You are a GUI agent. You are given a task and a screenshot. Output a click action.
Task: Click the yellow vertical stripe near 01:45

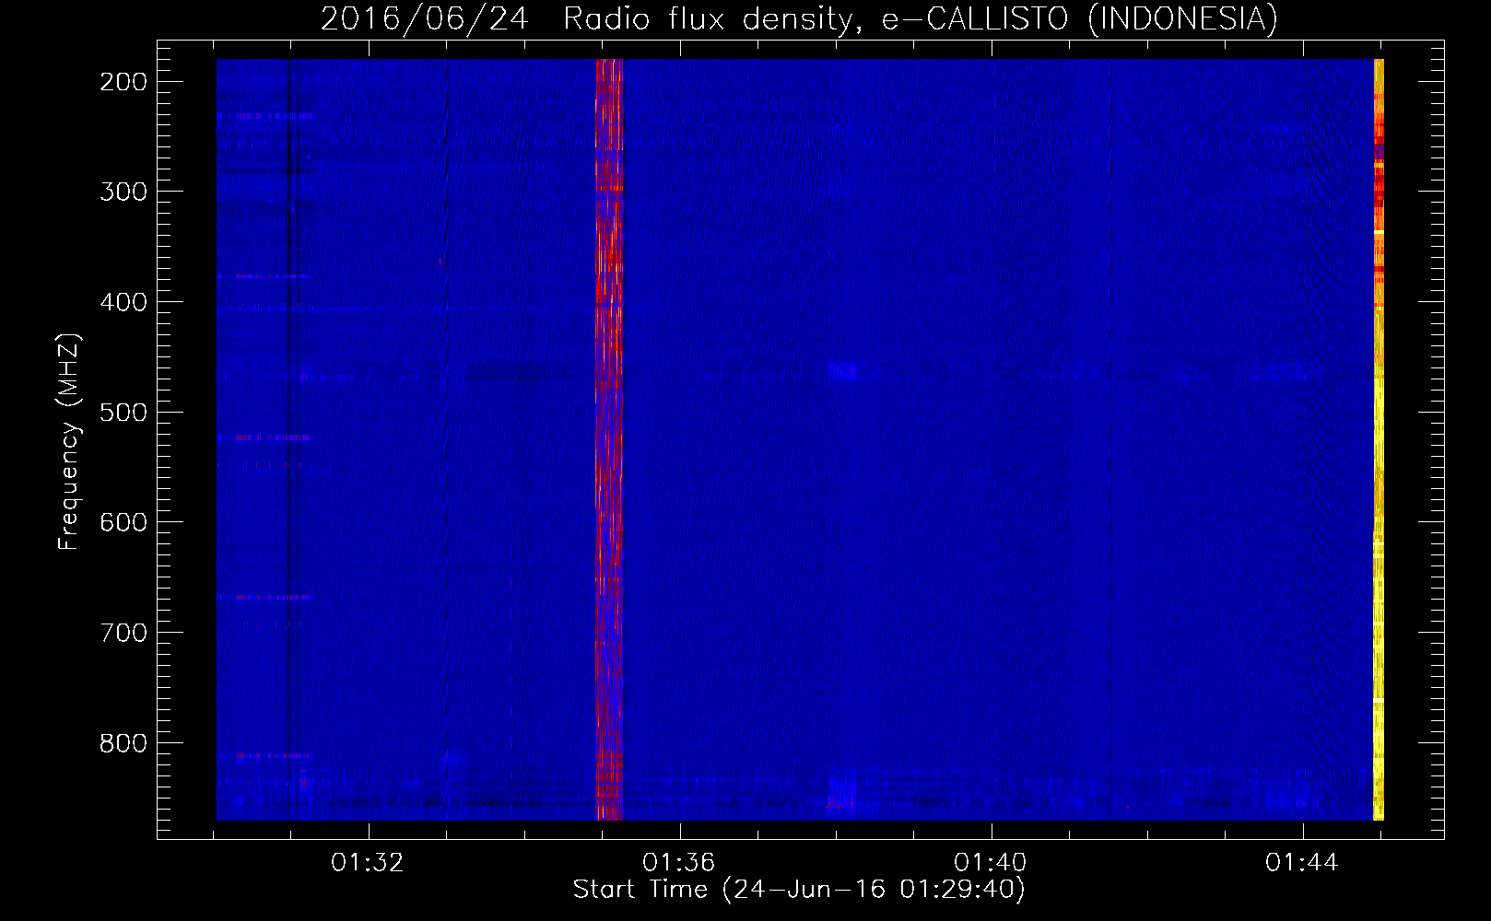click(x=1379, y=439)
